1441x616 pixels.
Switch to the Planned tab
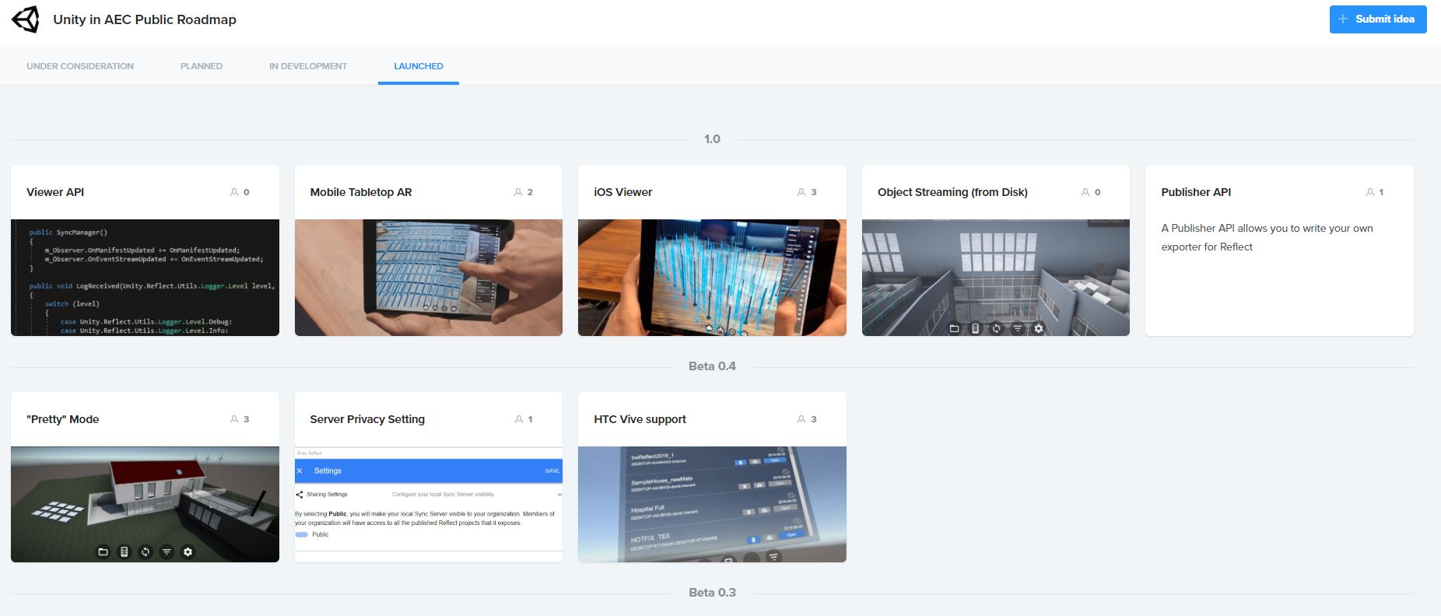click(202, 66)
